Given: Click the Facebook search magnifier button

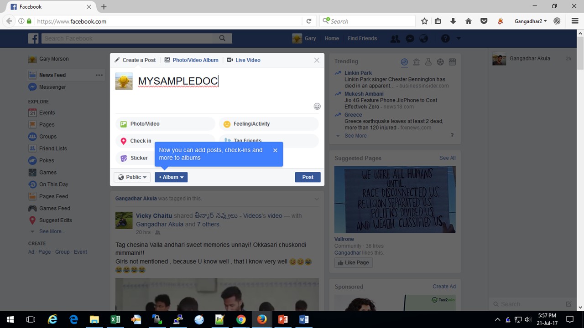Looking at the screenshot, I should (222, 38).
